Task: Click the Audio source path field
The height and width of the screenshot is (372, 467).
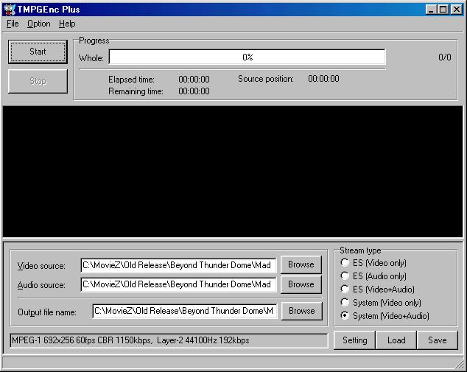Action: (178, 284)
